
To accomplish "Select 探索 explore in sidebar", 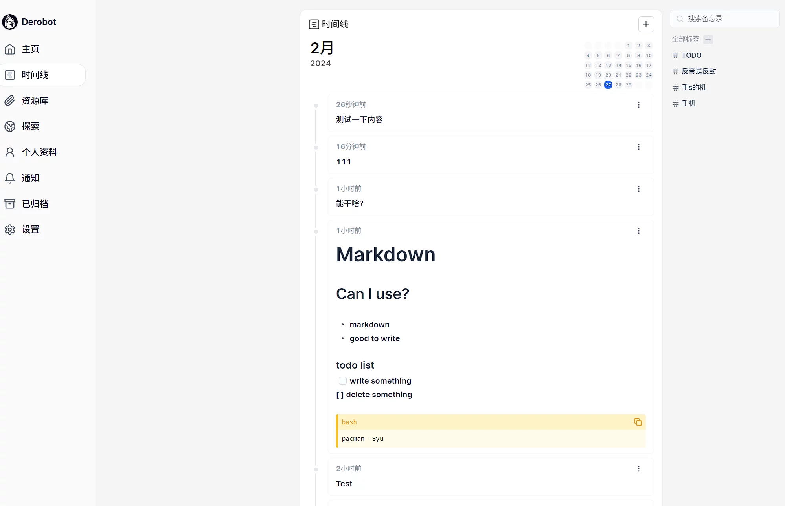I will (30, 126).
